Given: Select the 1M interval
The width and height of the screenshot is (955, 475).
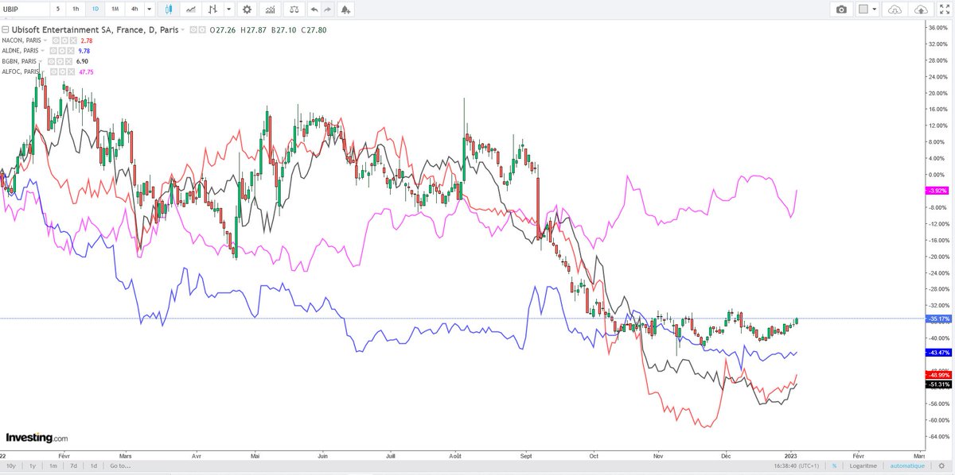Looking at the screenshot, I should (115, 10).
